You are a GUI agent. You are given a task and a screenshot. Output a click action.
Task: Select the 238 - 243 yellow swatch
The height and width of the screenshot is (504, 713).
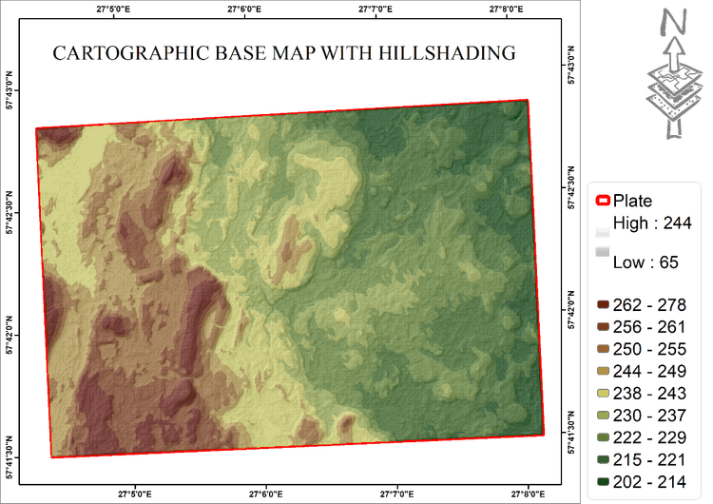click(603, 392)
